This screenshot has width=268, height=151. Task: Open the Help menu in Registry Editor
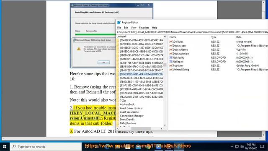pyautogui.click(x=155, y=28)
